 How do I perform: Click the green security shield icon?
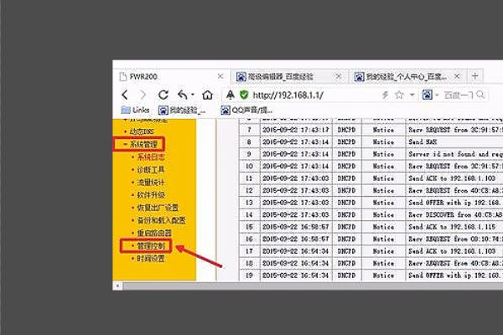tap(244, 95)
